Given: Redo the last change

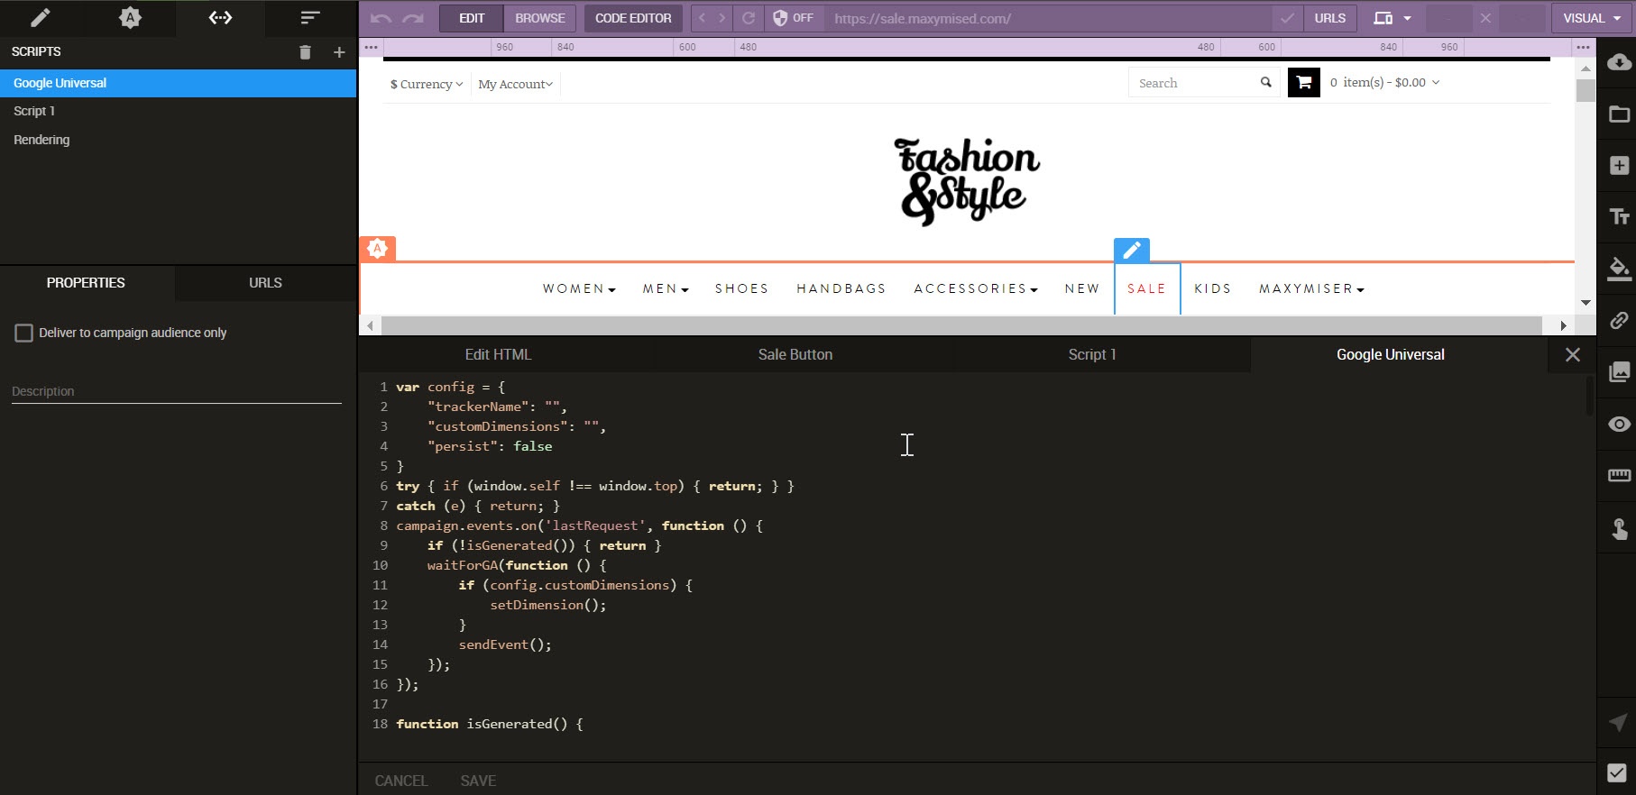Looking at the screenshot, I should pos(413,18).
